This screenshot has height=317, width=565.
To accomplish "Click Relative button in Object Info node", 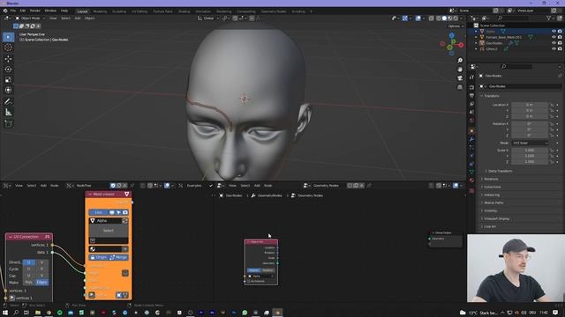I will (267, 270).
